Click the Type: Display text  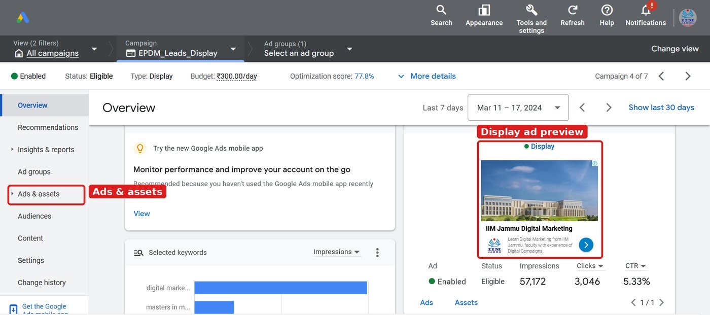(152, 76)
